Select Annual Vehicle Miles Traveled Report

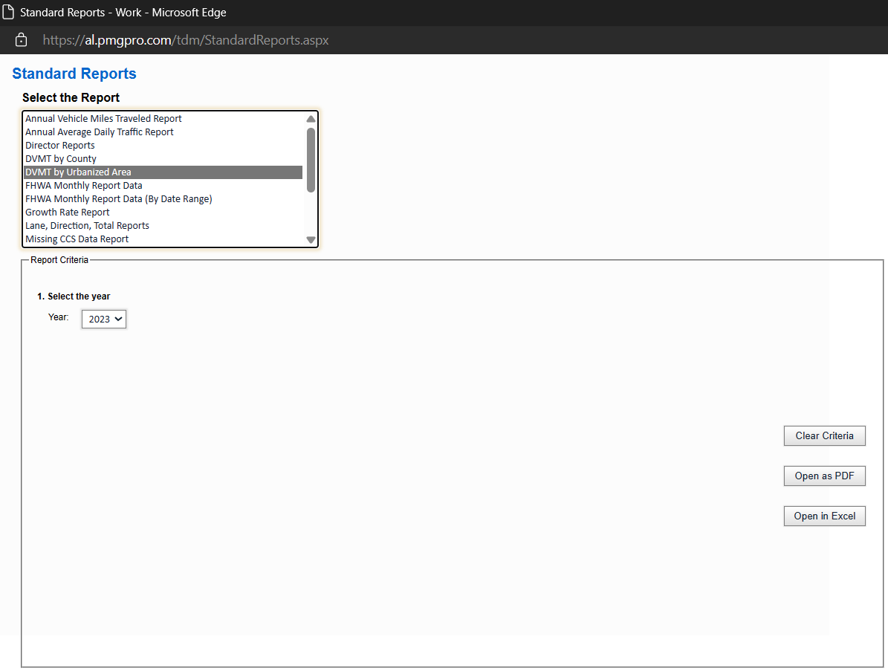coord(163,118)
